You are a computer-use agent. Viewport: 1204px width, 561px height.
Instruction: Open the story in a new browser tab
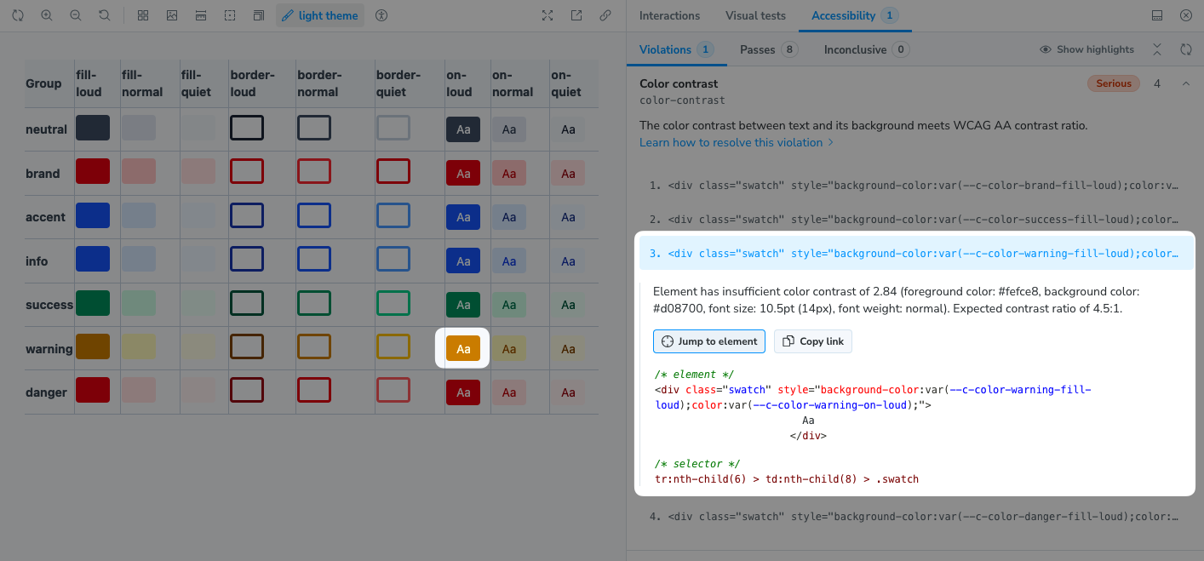[x=576, y=14]
